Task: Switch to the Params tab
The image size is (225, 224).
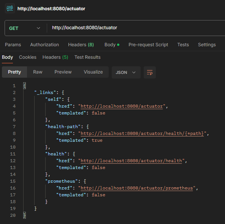Action: (13, 45)
